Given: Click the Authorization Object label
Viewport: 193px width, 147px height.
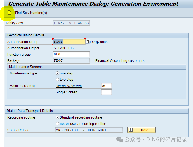Looking at the screenshot, I should (23, 48).
